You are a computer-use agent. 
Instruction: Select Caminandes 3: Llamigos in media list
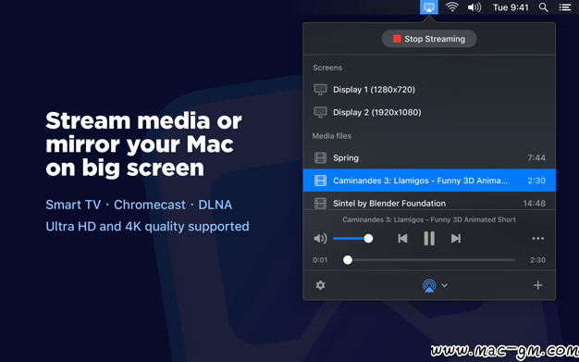point(429,181)
